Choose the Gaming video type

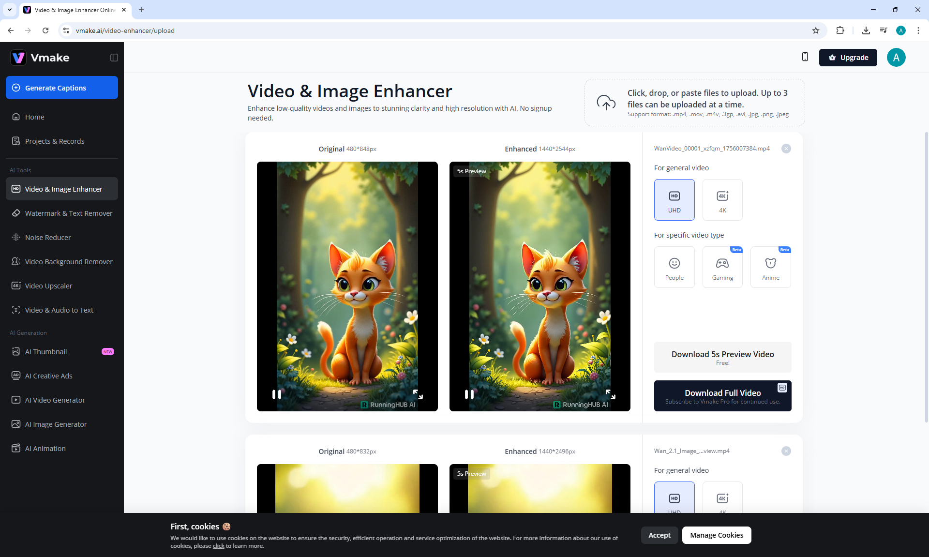tap(722, 267)
